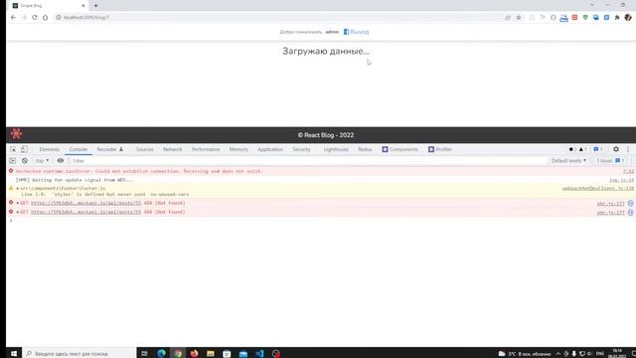Viewport: 636px width, 358px height.
Task: Expand the second GET 404 error entry
Action: pos(18,212)
